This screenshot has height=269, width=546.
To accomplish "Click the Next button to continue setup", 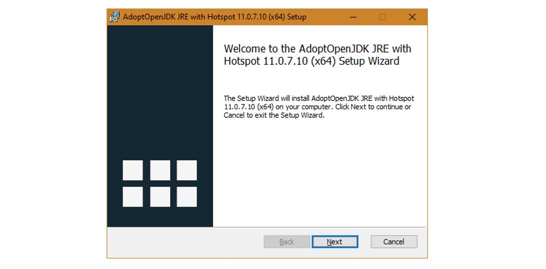I will point(335,242).
